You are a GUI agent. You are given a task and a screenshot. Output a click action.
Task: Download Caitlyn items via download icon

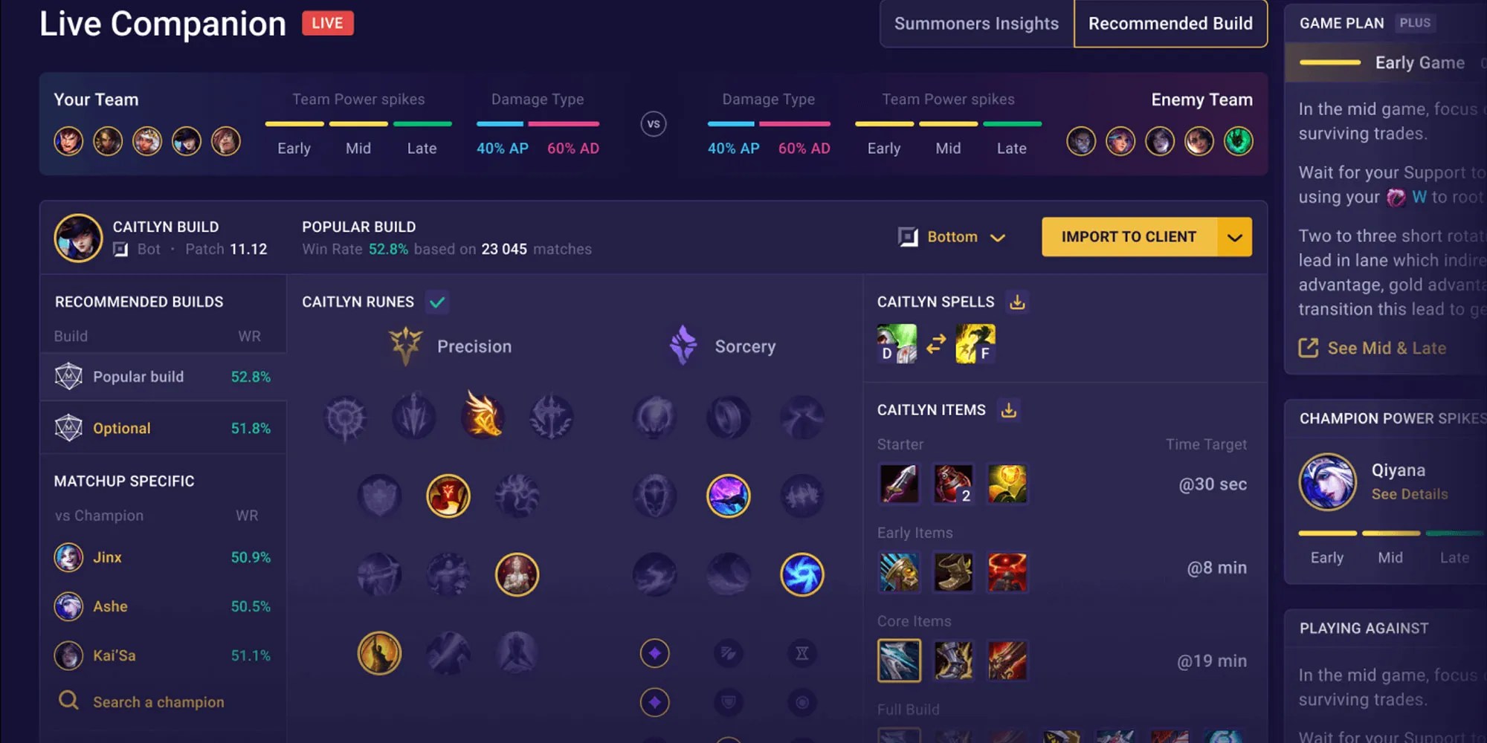point(1008,409)
